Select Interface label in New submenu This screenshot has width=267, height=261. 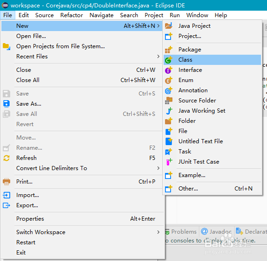(x=190, y=70)
